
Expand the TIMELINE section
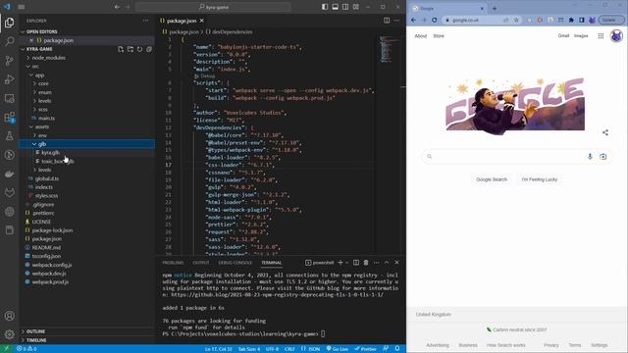(x=23, y=340)
